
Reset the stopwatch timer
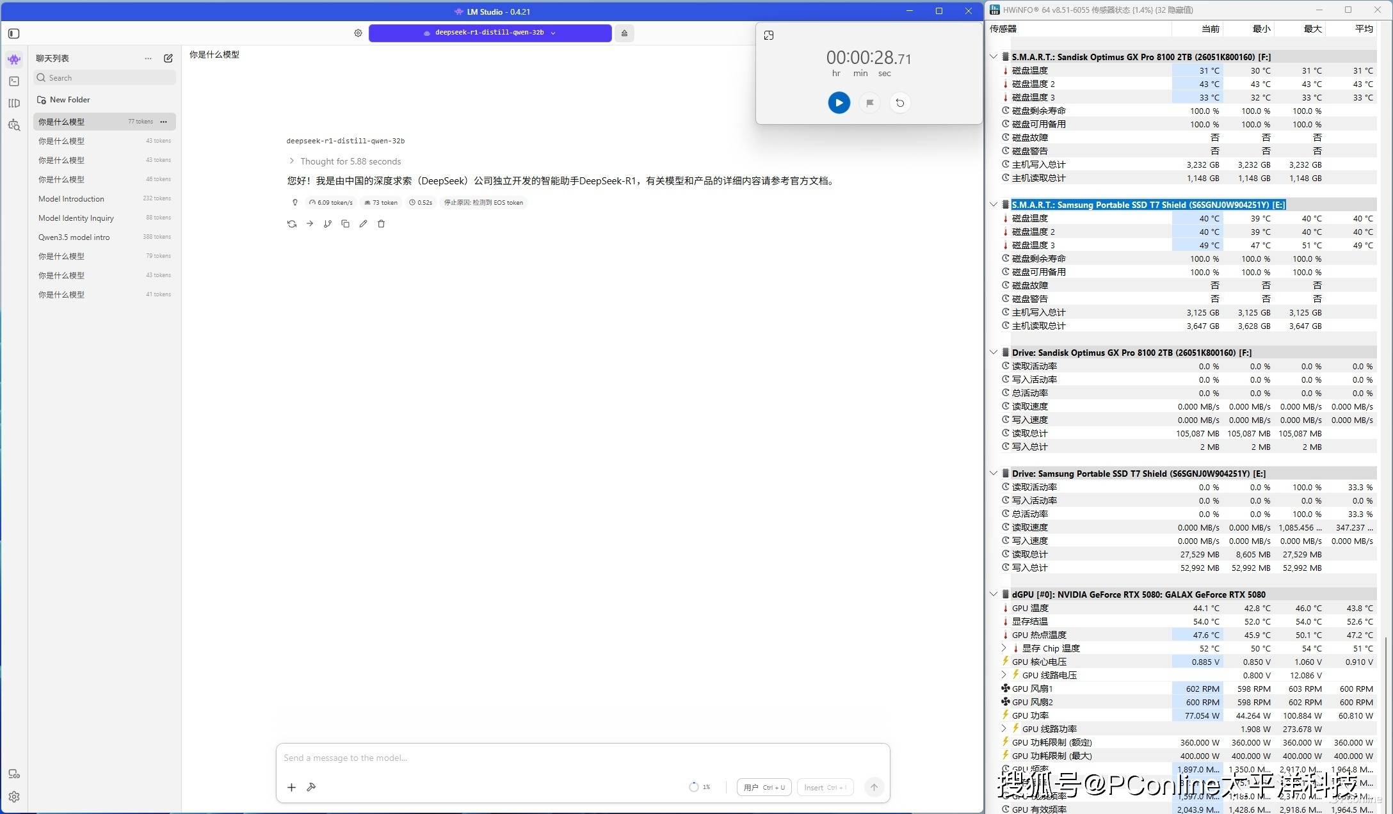[899, 102]
